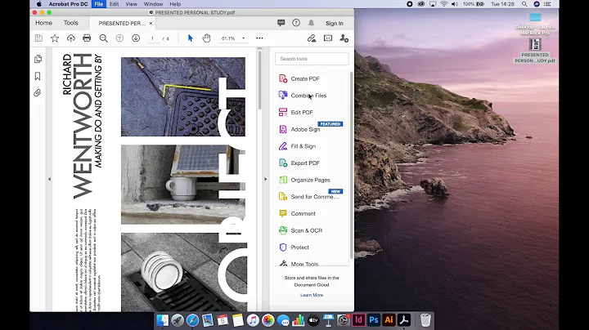
Task: Go to previous page arrow
Action: pyautogui.click(x=119, y=38)
